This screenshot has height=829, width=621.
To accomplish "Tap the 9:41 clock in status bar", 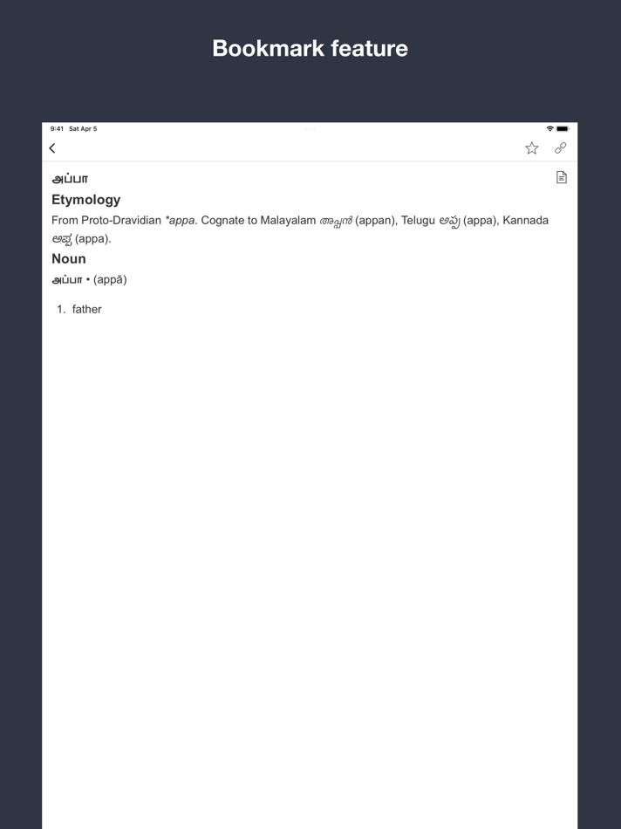I will tap(57, 128).
